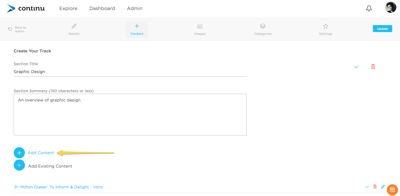Click the Create Your Track heading
Viewport: 400px width, 196px height.
coord(32,51)
